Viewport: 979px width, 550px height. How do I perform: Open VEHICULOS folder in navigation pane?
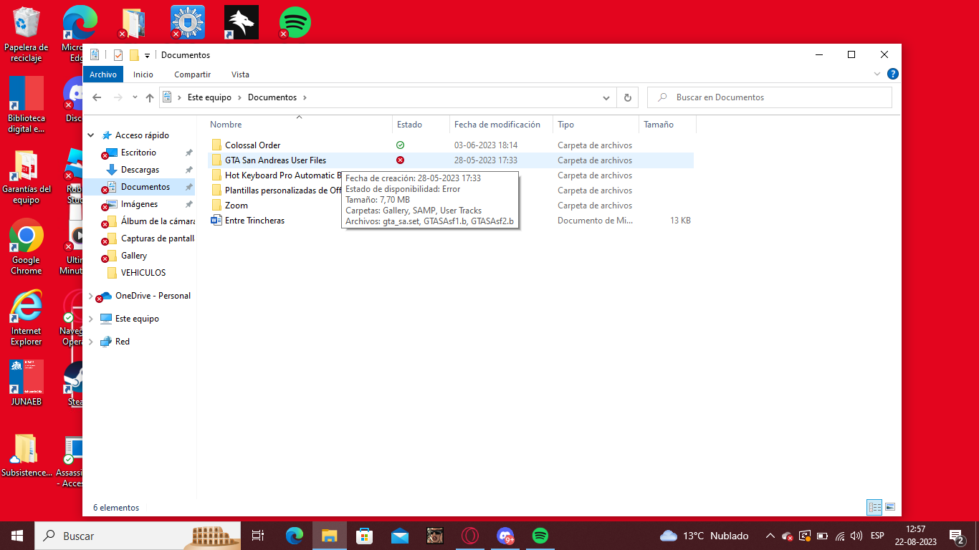pos(143,273)
